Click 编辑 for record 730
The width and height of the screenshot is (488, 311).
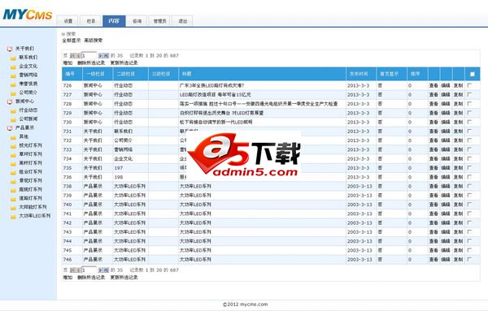tap(446, 122)
